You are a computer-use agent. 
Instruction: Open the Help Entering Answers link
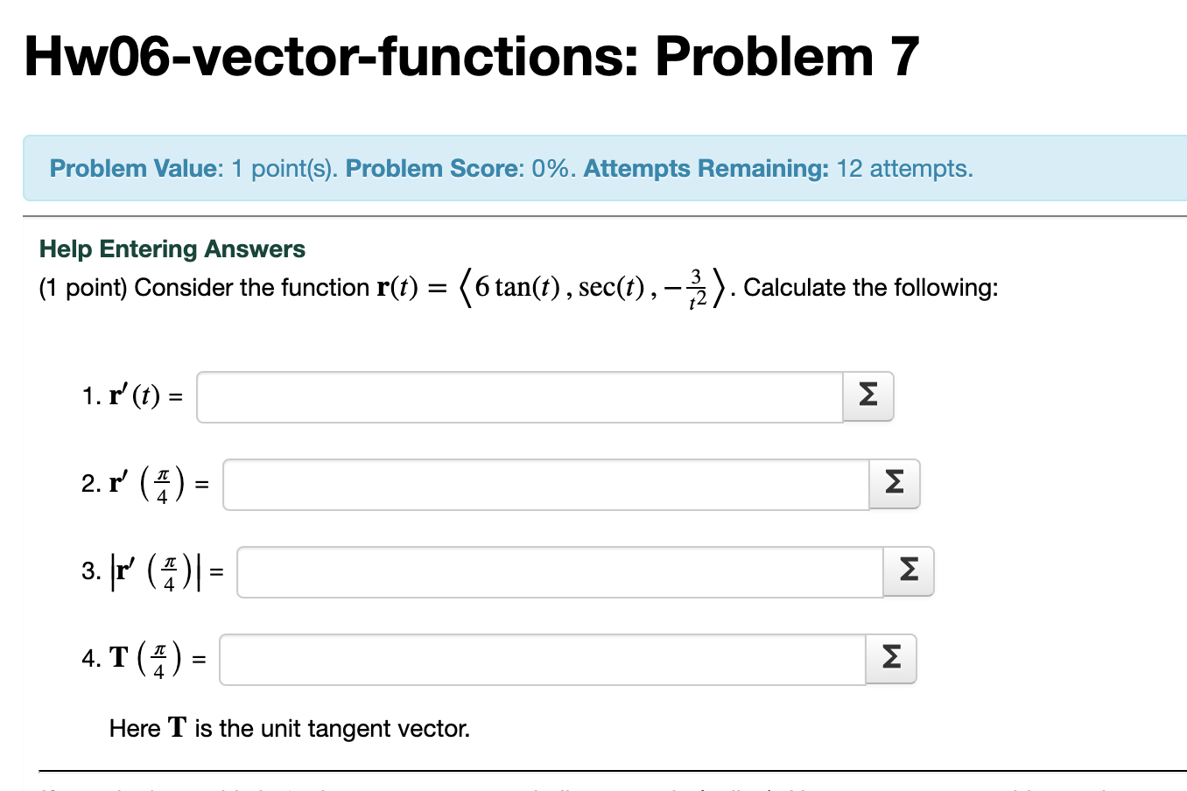[x=172, y=248]
